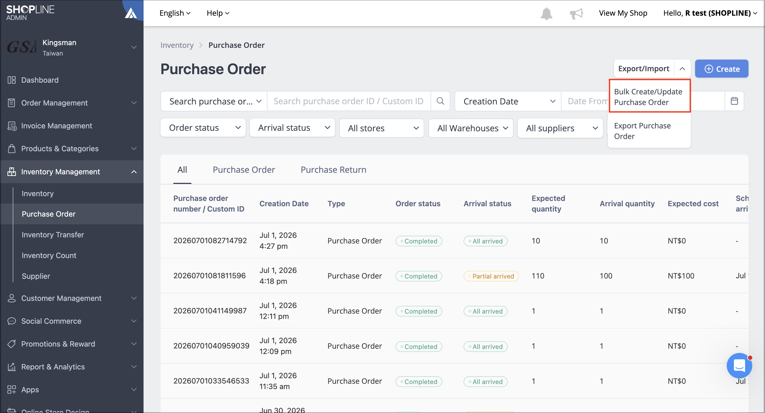Click the purchase order search field
This screenshot has width=765, height=413.
pyautogui.click(x=349, y=101)
